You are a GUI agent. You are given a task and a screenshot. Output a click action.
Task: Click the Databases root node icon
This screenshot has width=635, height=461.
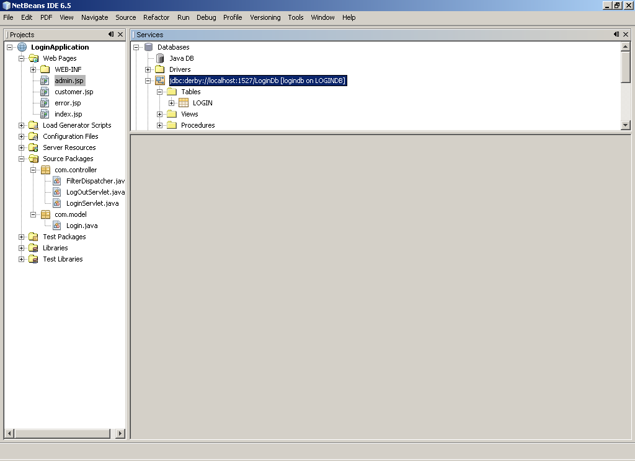click(x=149, y=47)
